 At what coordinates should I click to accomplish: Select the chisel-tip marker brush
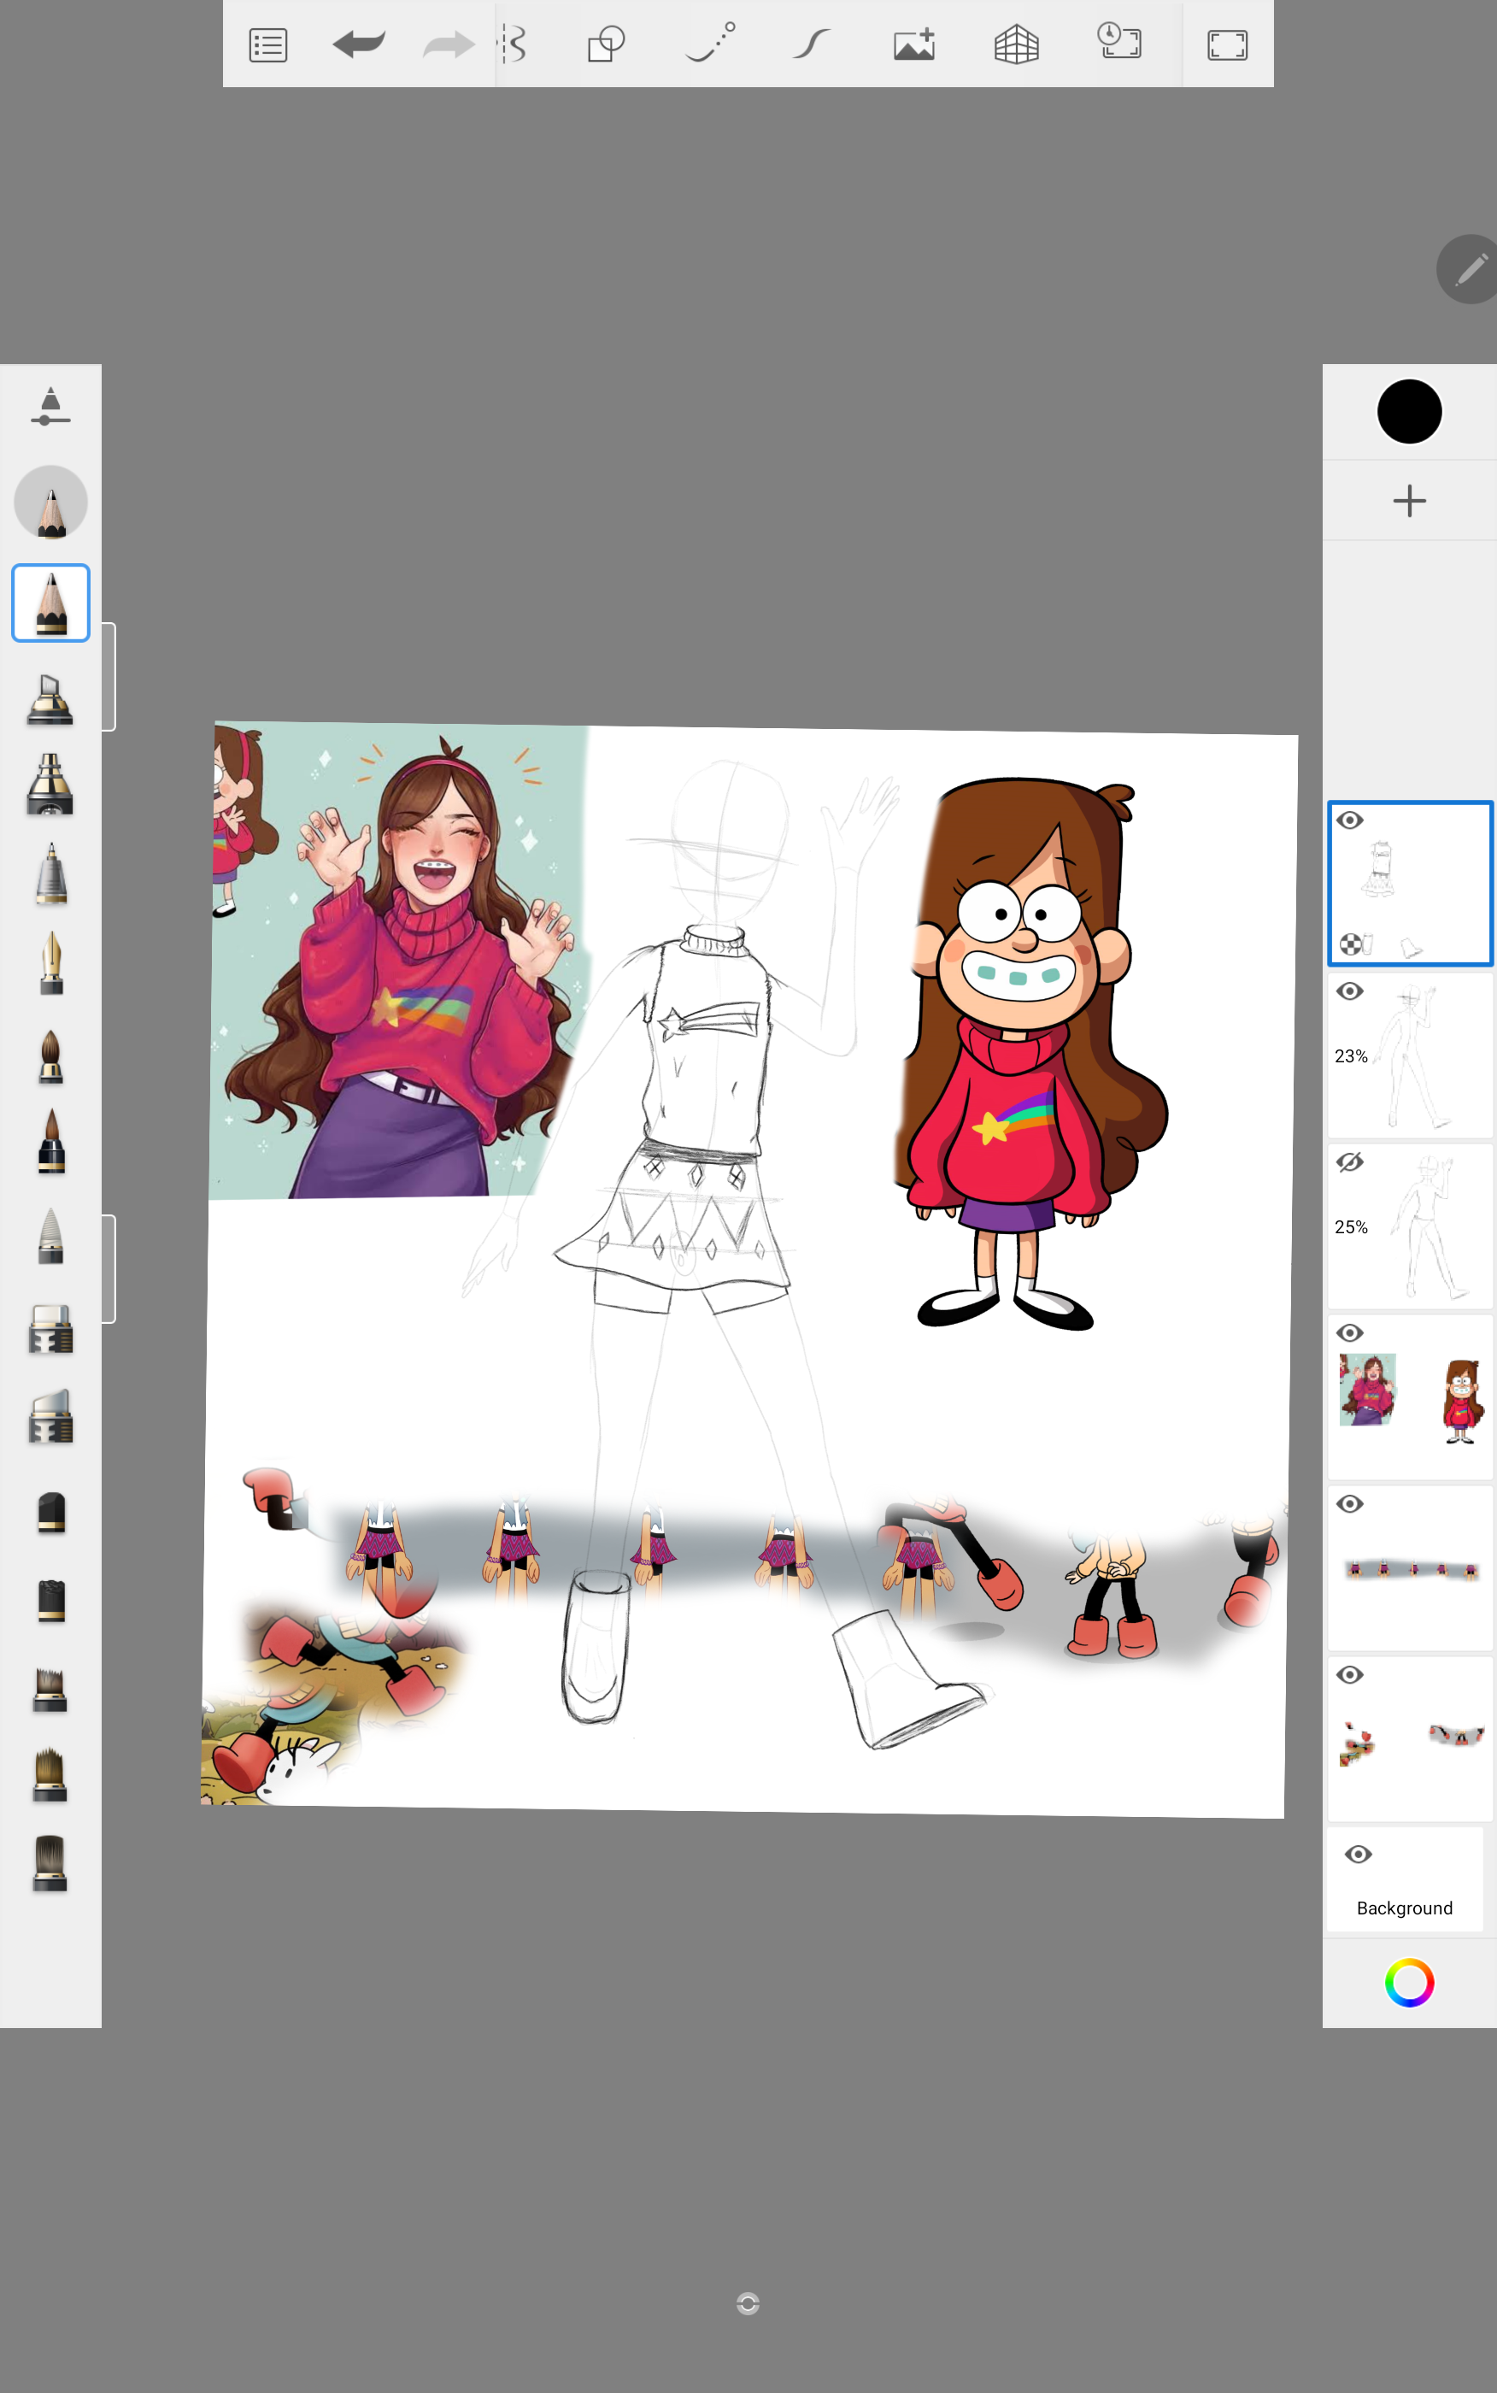point(50,699)
